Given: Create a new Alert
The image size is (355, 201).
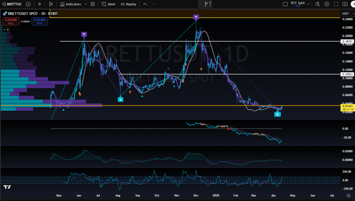Looking at the screenshot, I should [109, 4].
